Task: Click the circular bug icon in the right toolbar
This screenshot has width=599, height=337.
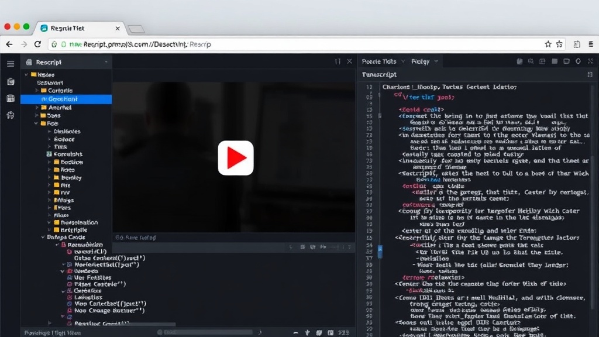Action: tap(579, 61)
